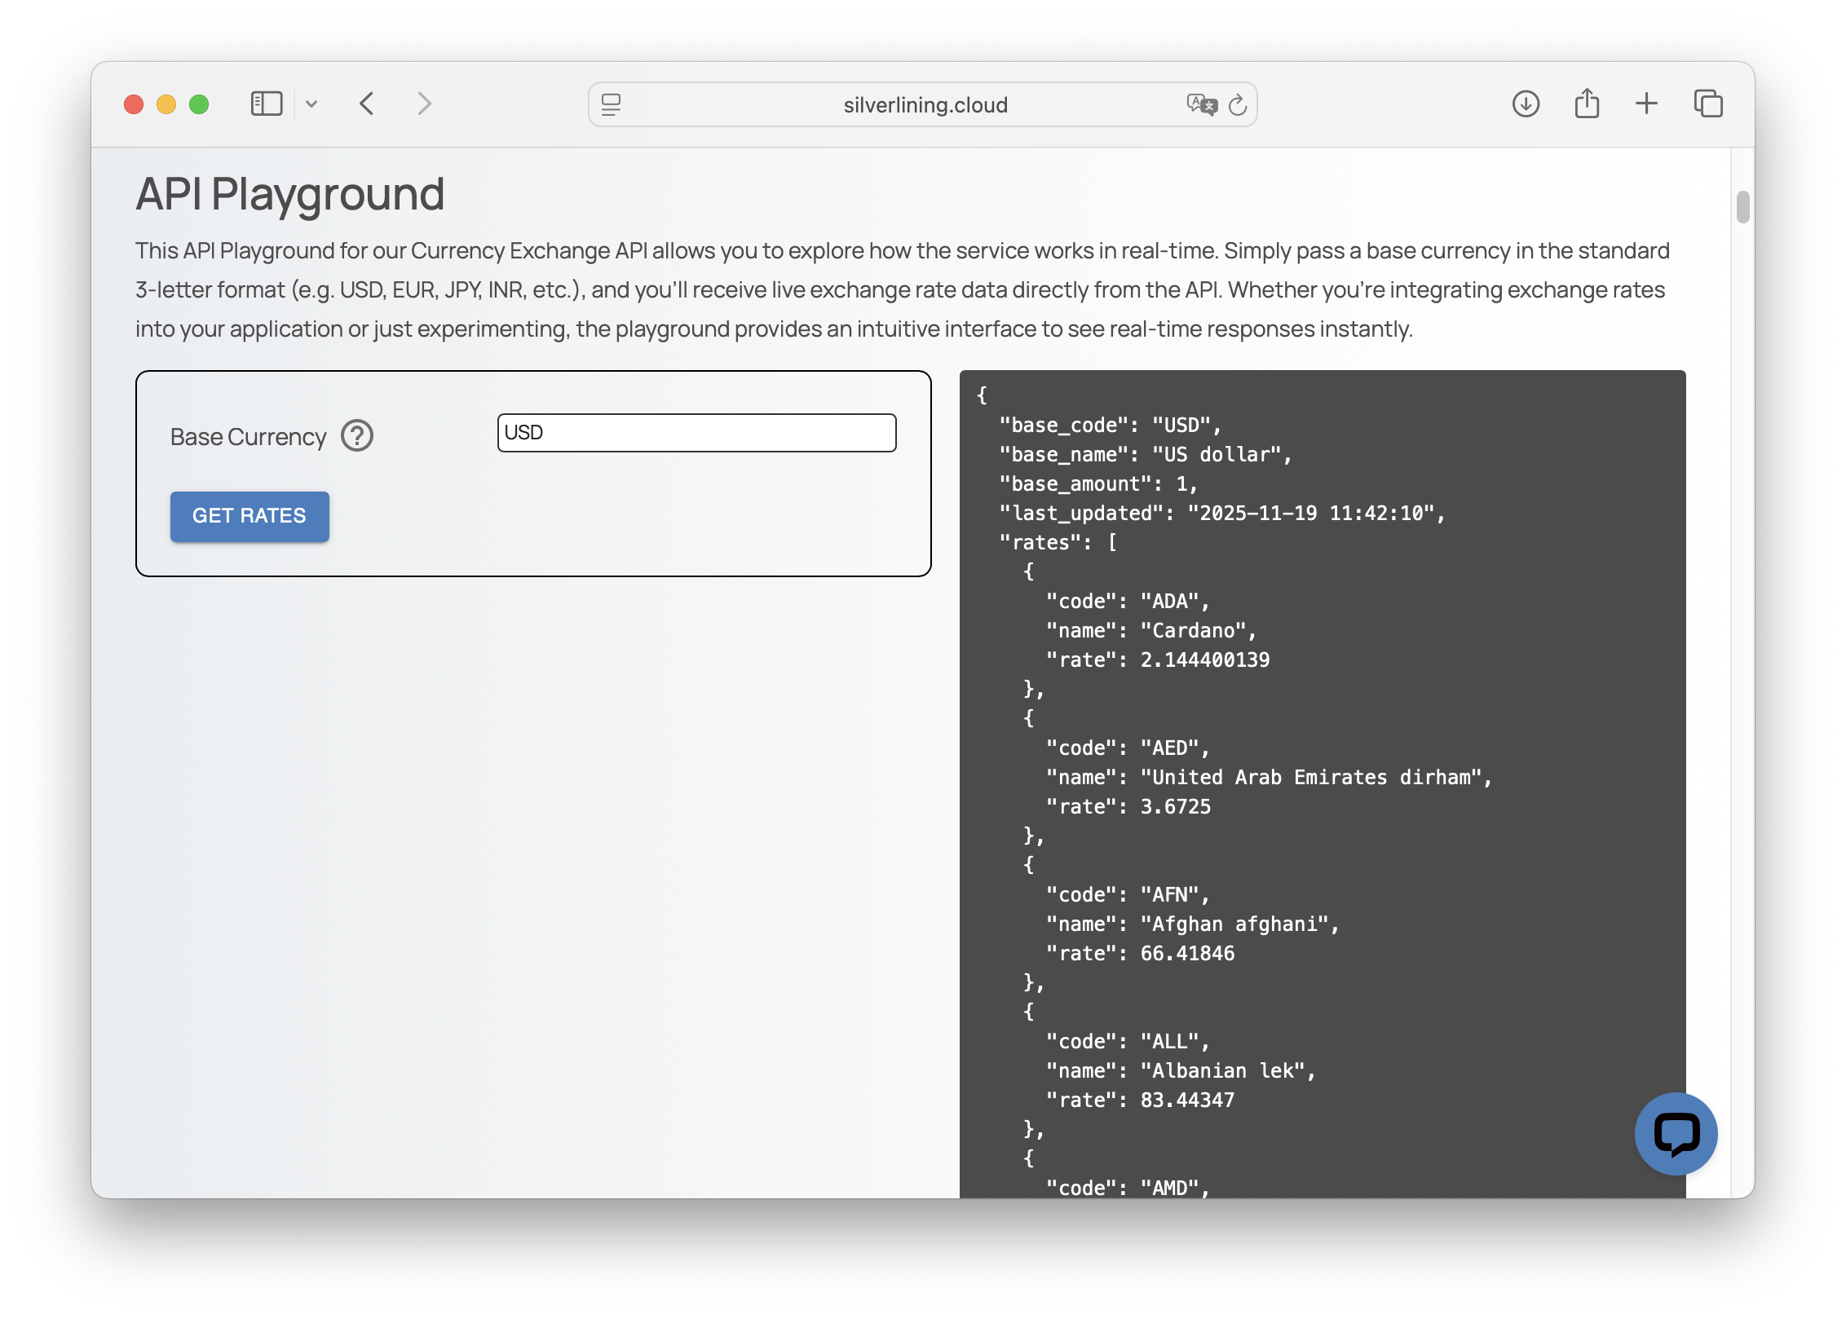Reload the silverlining.cloud page

[x=1238, y=104]
